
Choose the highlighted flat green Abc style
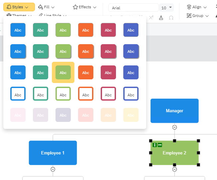pos(63,72)
